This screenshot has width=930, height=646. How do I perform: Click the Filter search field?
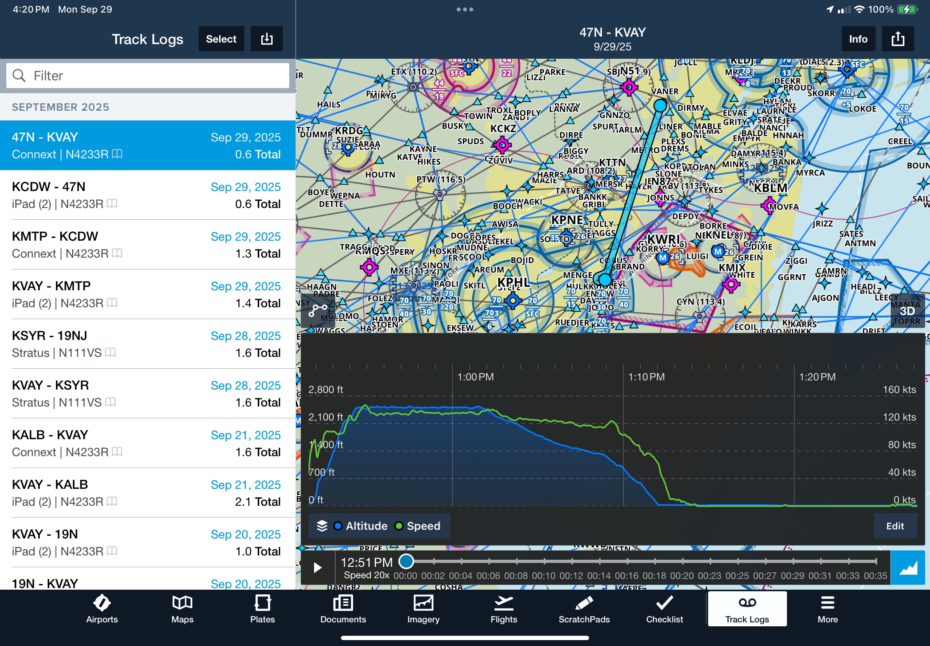(148, 76)
